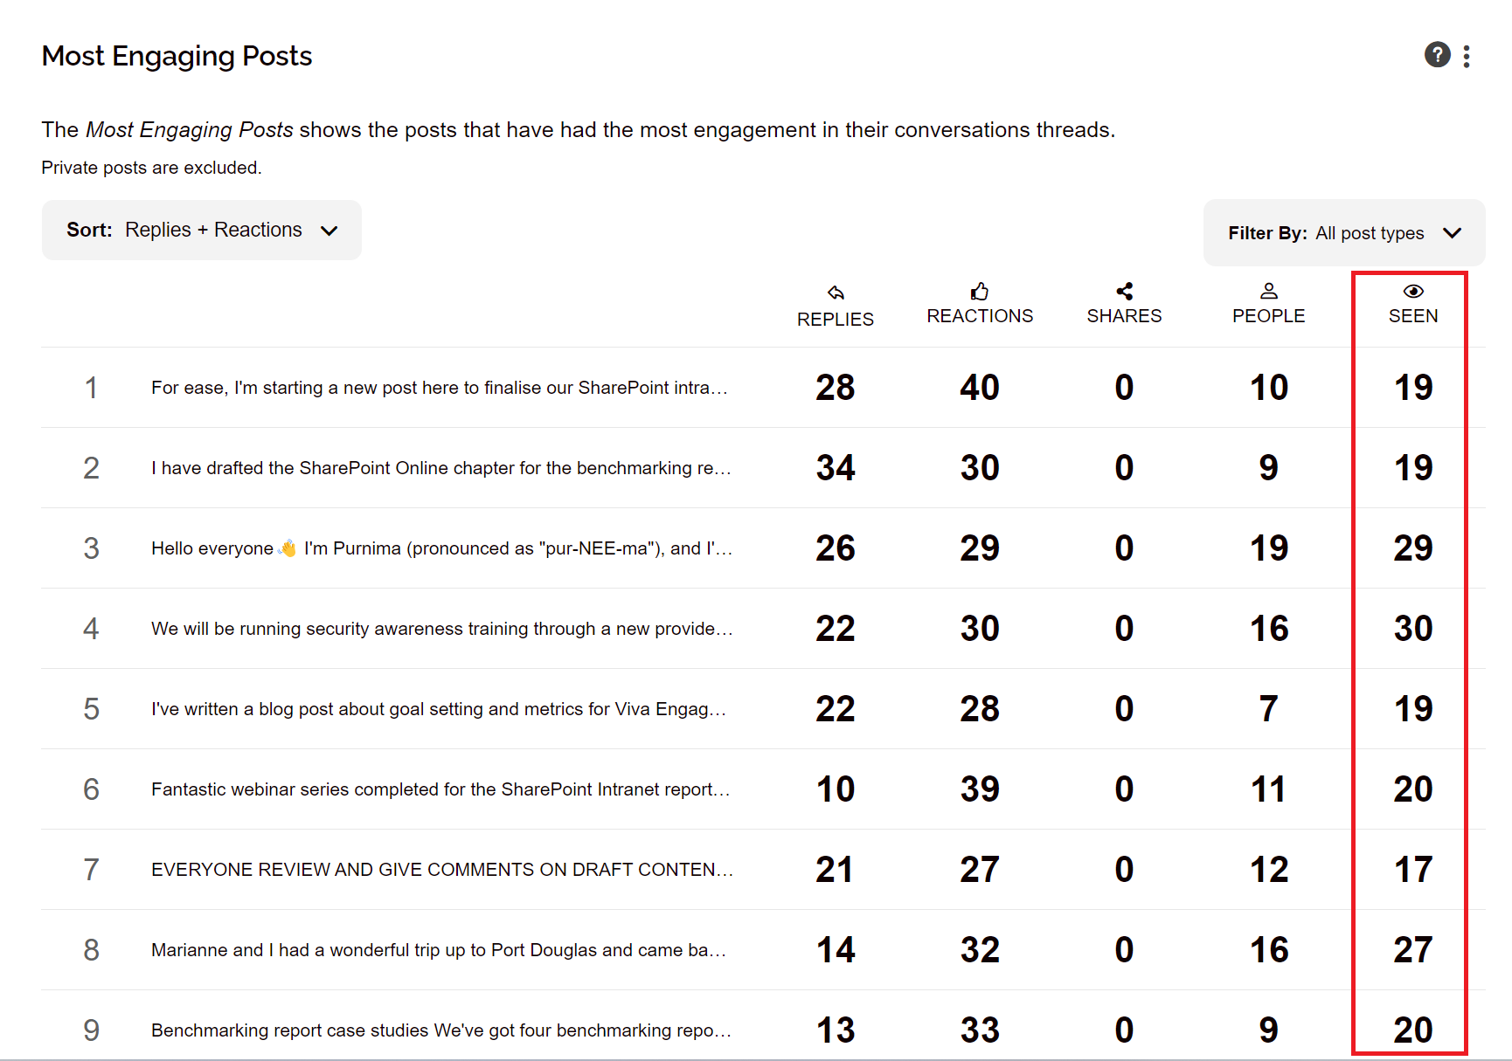Expand the Sort Replies + Reactions dropdown
This screenshot has height=1061, width=1512.
click(x=202, y=230)
